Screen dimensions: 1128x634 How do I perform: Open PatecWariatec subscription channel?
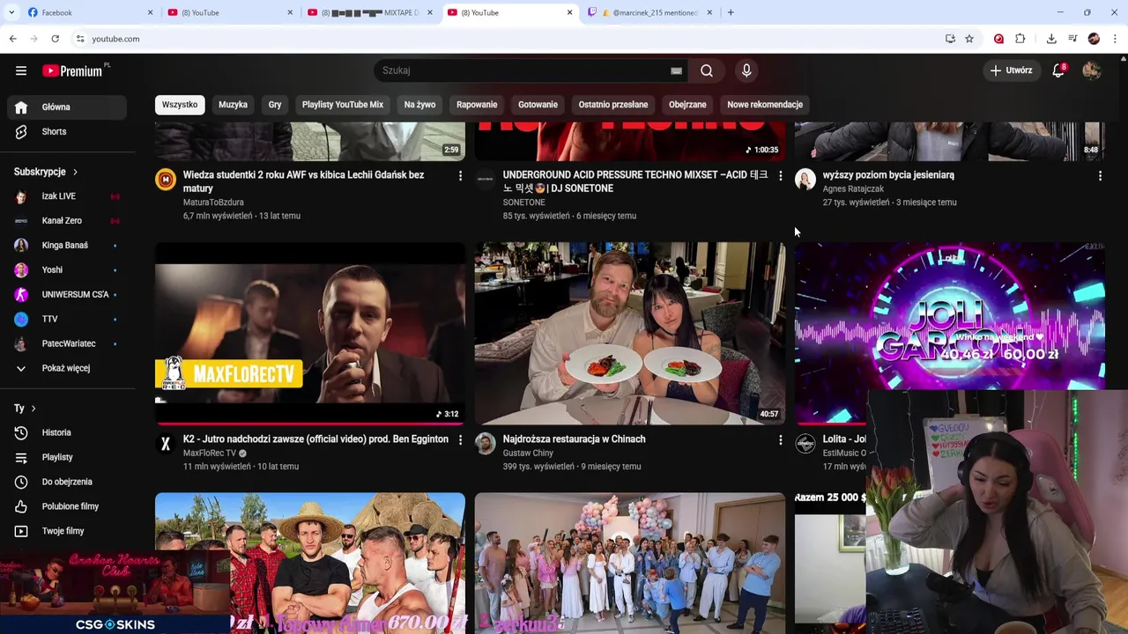click(x=67, y=343)
